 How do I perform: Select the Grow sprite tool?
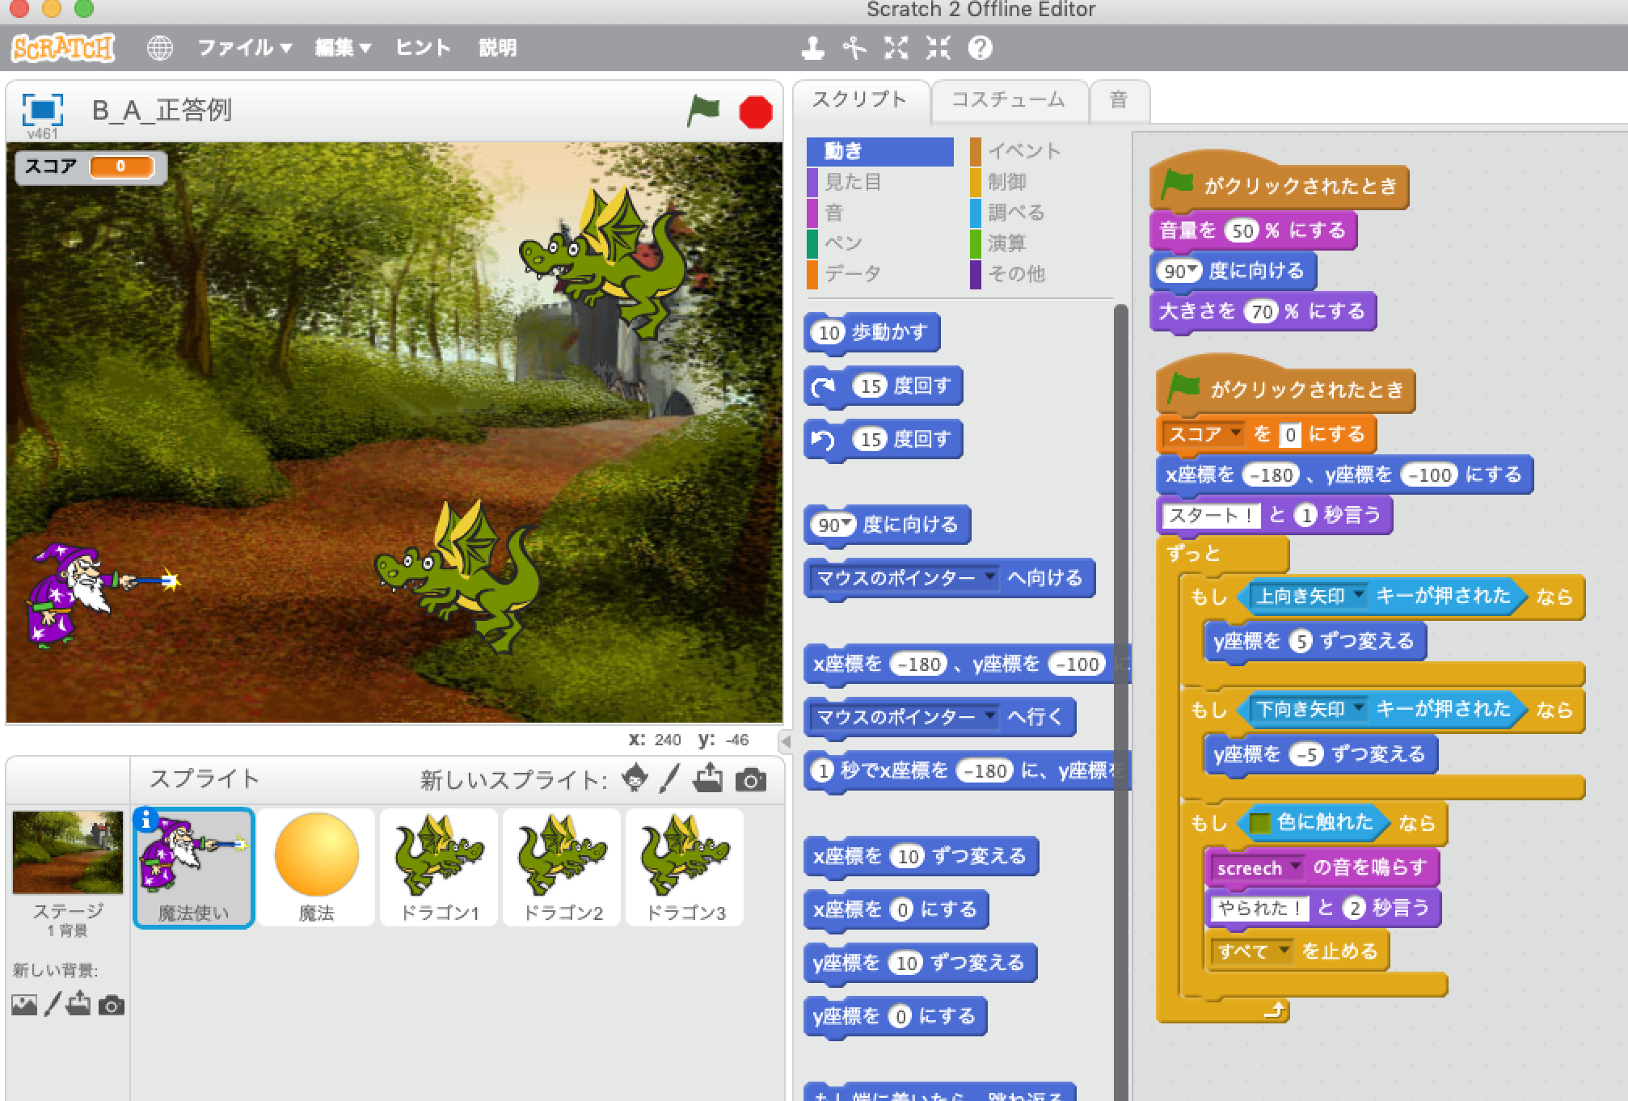click(x=896, y=49)
